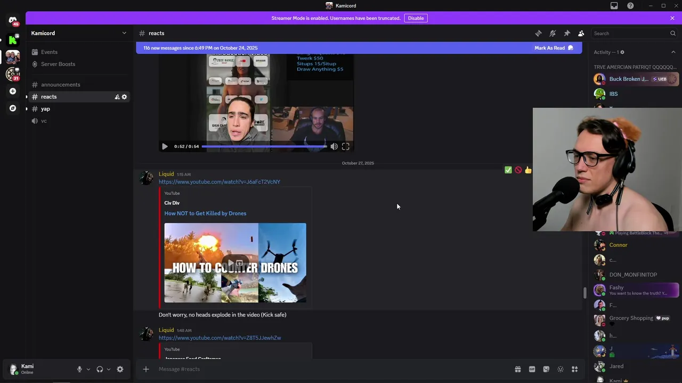
Task: Collapse the Activity section
Action: (x=673, y=52)
